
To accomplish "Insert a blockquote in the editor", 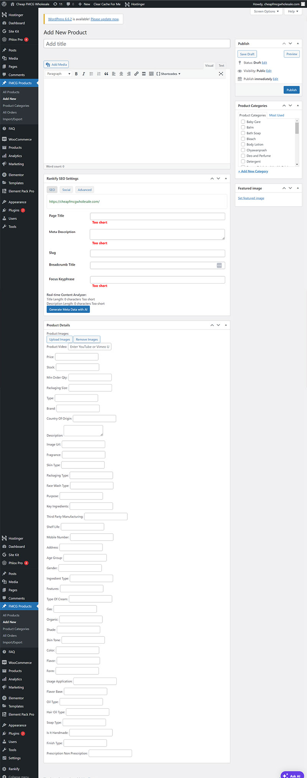I will [x=106, y=74].
